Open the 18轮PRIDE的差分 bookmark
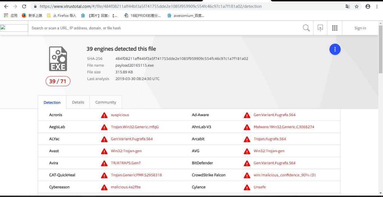383x197 pixels. point(142,16)
